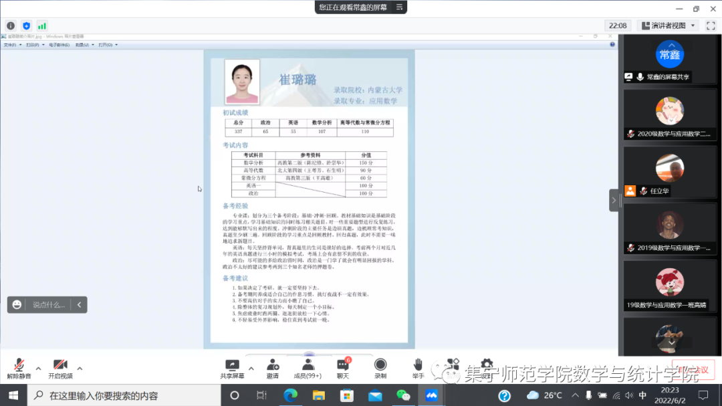Image resolution: width=722 pixels, height=406 pixels.
Task: Select 任立华 participant video thumbnail
Action: point(669,171)
